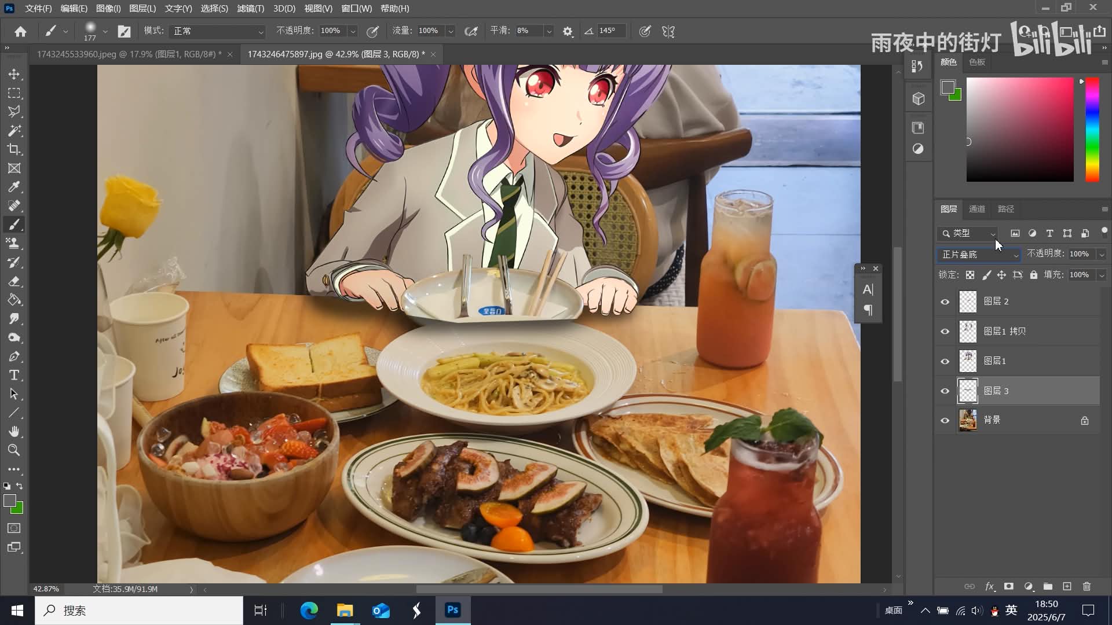Toggle lock position icon
Screen dimensions: 1112x625
tap(1001, 275)
